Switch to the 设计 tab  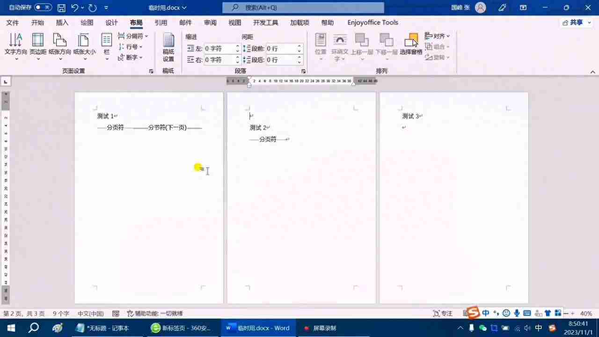[x=112, y=22]
